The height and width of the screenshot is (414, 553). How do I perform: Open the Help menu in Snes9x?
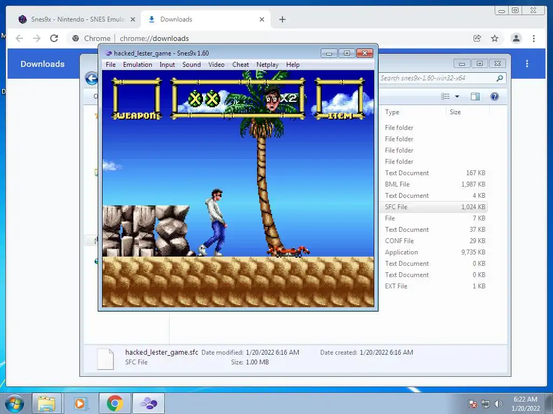point(293,65)
